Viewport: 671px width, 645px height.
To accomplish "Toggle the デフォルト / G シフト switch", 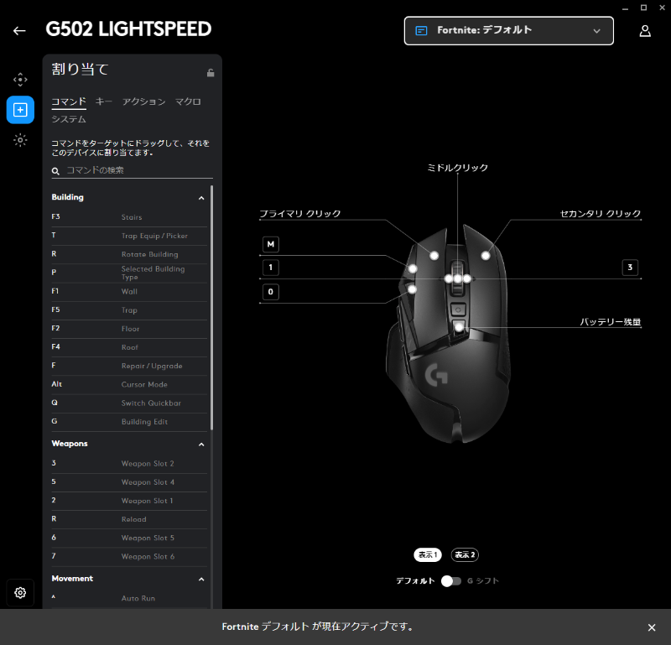I will [451, 580].
